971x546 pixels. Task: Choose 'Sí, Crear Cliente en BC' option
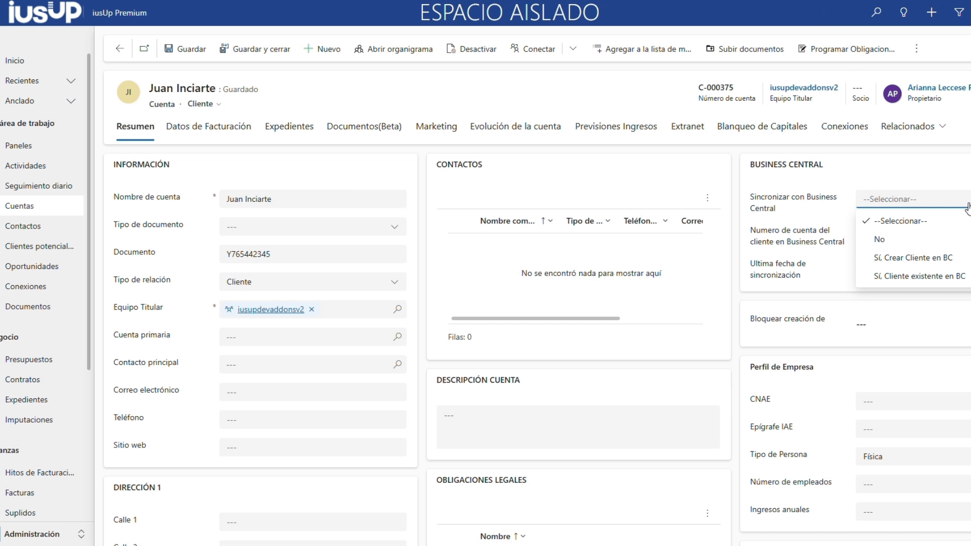pyautogui.click(x=913, y=257)
